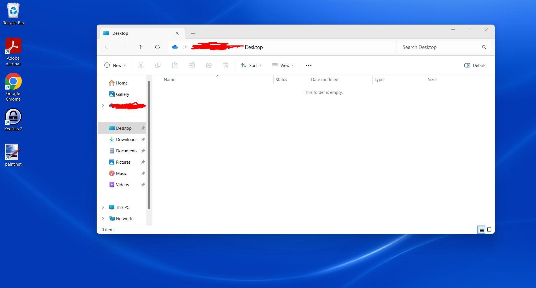This screenshot has width=536, height=288.
Task: Click the Rename icon in toolbar
Action: coord(192,65)
